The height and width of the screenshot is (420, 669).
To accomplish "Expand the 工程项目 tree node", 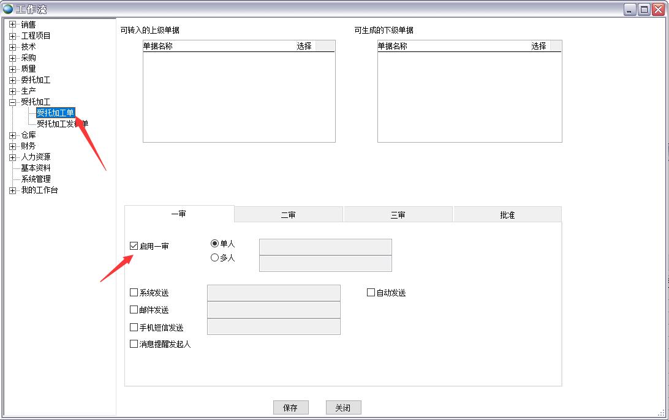I will pyautogui.click(x=12, y=36).
